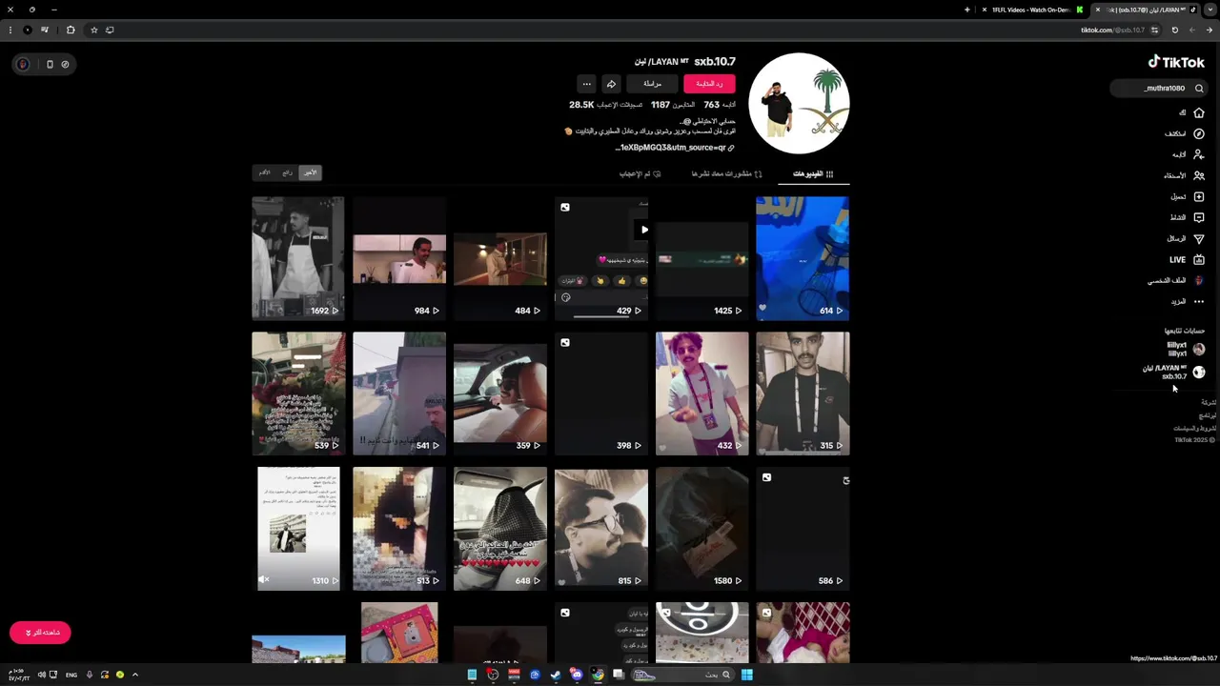
Task: Open the flowers video with 539 views
Action: (298, 393)
